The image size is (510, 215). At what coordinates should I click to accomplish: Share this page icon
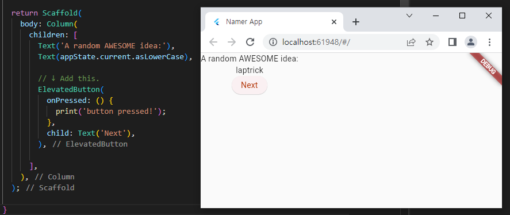[x=411, y=42]
